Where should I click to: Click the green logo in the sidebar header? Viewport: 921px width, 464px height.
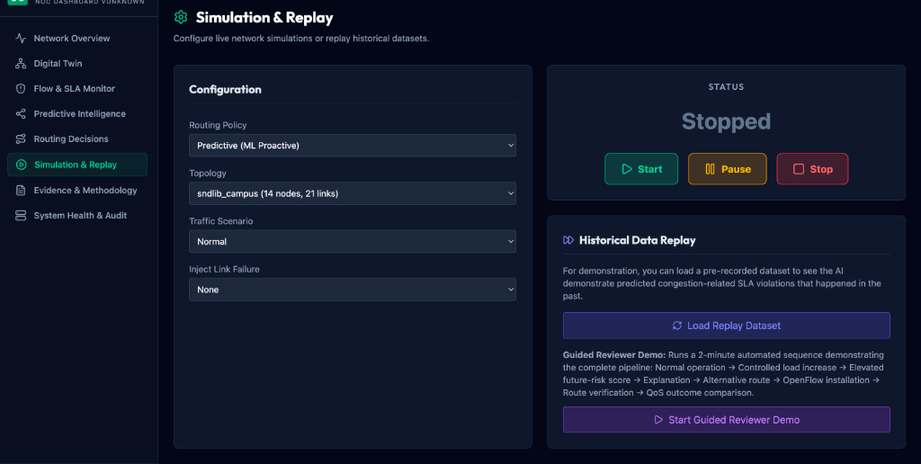[18, 2]
